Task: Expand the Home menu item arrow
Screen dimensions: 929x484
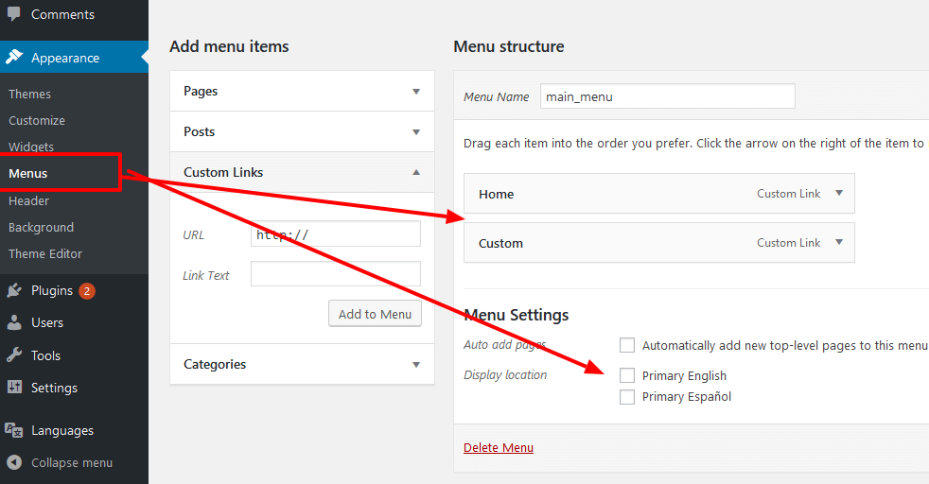Action: 839,193
